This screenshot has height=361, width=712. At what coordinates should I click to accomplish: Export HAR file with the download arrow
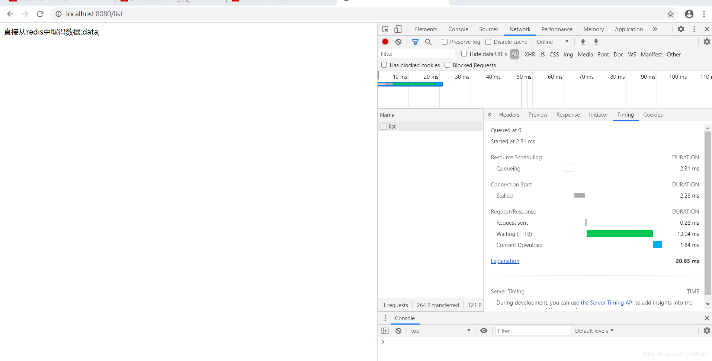(x=596, y=42)
